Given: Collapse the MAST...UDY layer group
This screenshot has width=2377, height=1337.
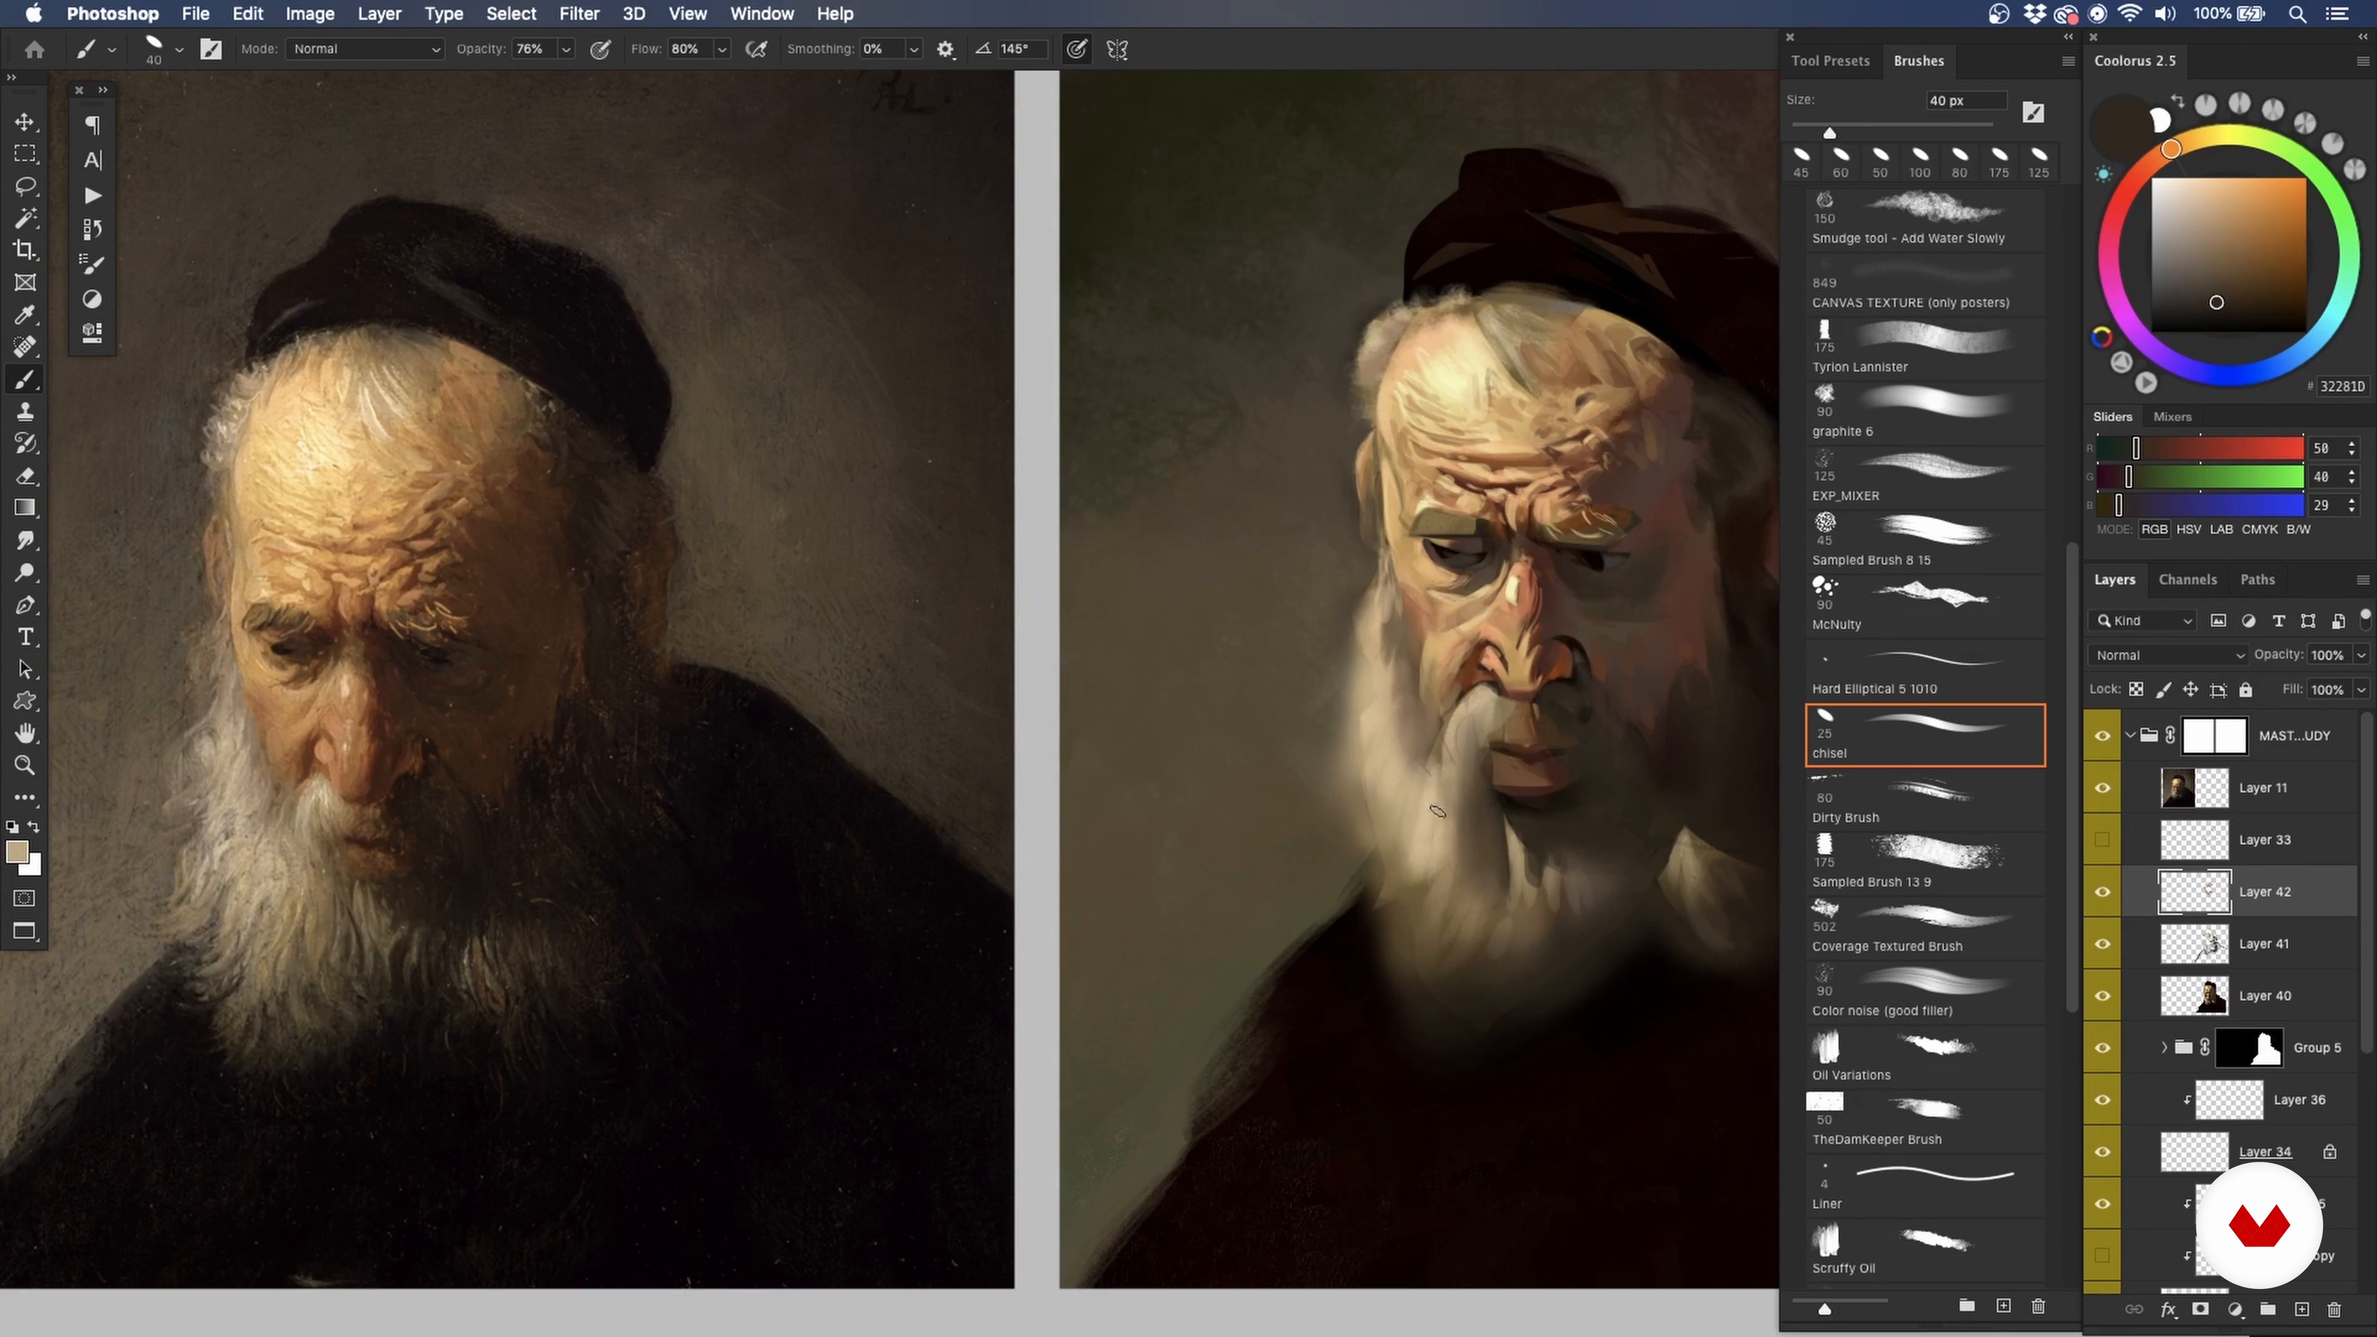Looking at the screenshot, I should pos(2131,735).
